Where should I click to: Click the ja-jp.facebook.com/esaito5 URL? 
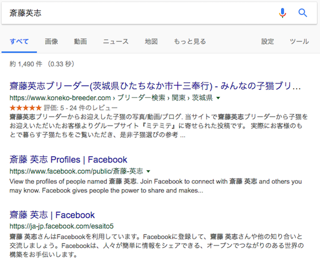click(61, 226)
